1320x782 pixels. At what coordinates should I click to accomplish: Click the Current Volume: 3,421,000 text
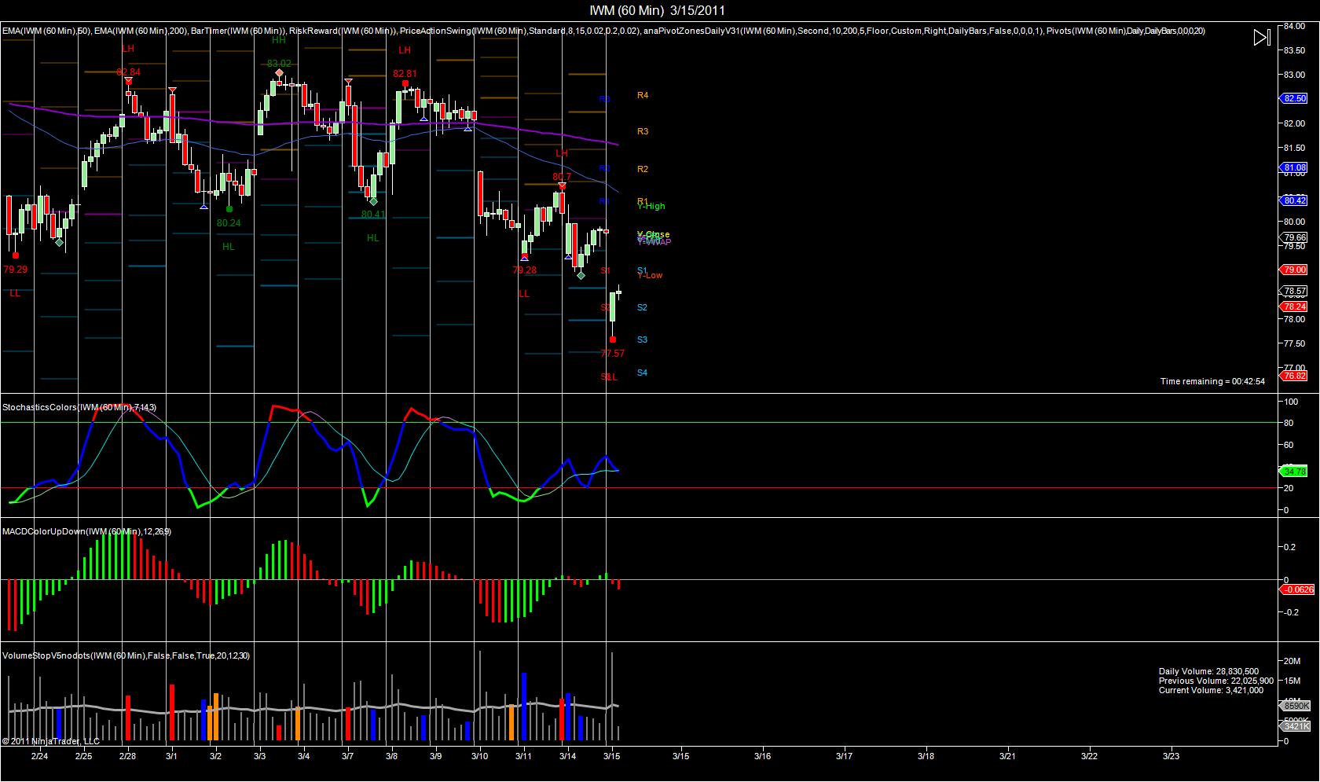1211,690
